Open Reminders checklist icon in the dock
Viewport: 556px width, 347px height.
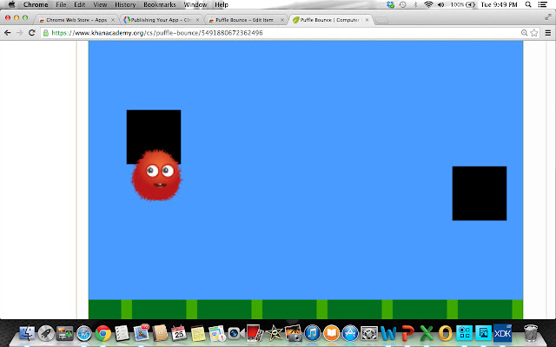pyautogui.click(x=122, y=333)
